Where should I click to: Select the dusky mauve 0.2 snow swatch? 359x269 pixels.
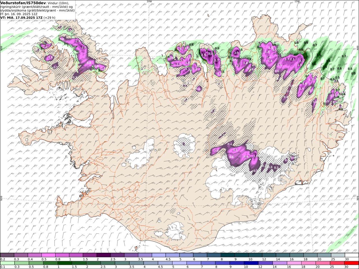[7, 255]
